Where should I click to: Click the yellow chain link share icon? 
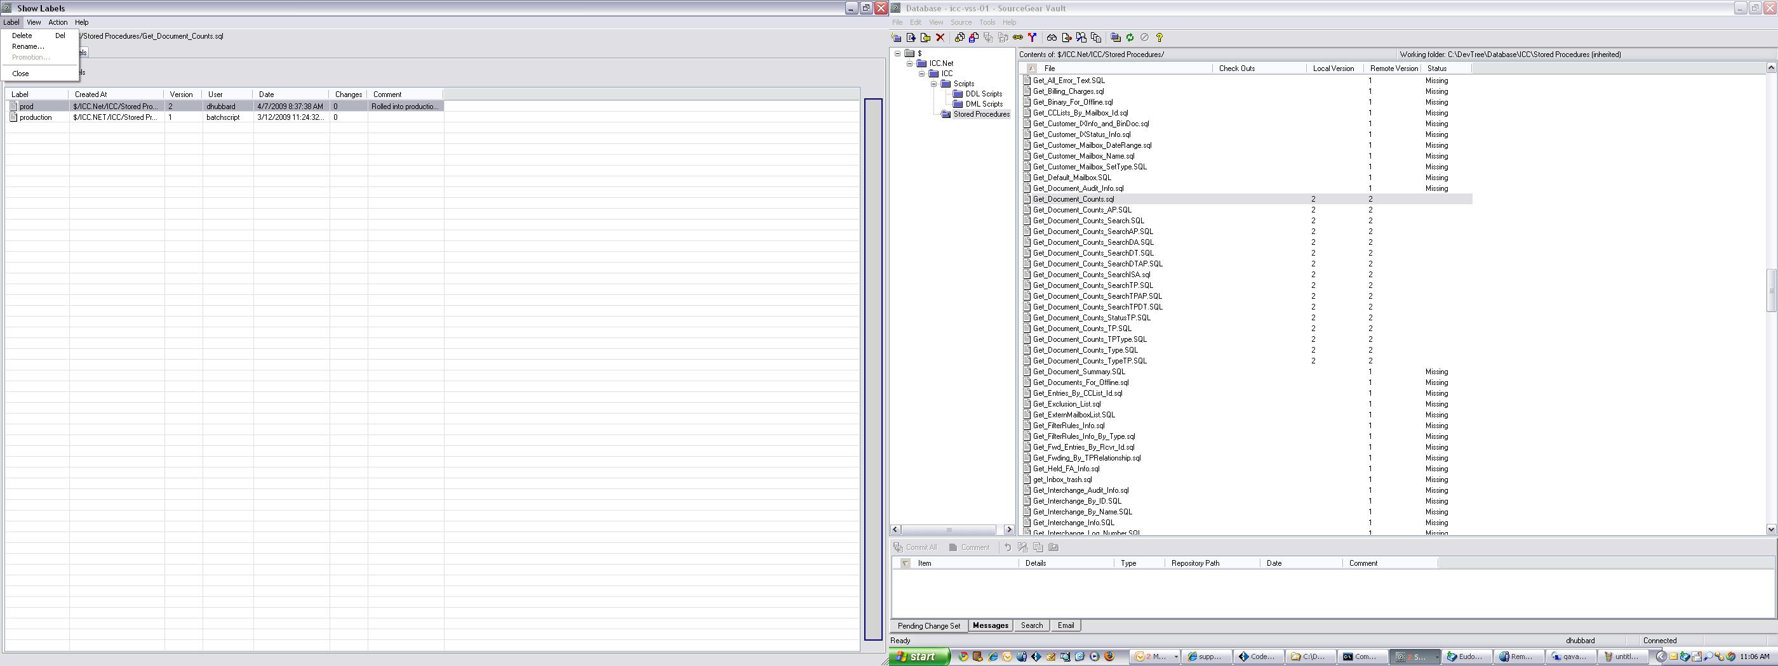click(1018, 38)
